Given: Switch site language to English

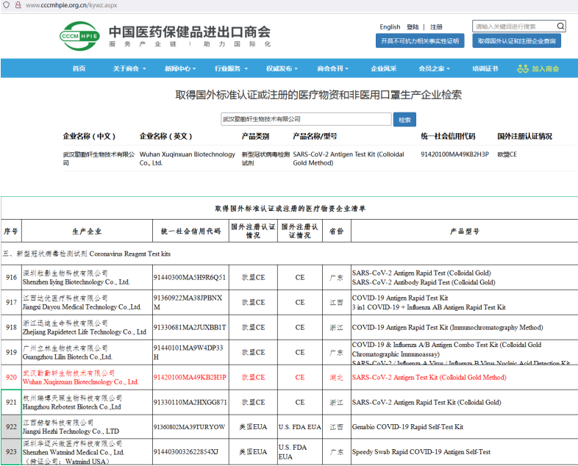Looking at the screenshot, I should pos(390,27).
